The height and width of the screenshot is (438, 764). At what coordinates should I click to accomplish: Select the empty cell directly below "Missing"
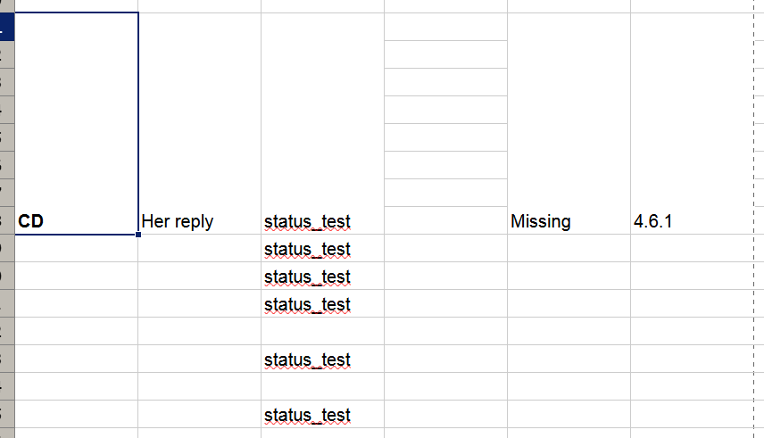569,249
